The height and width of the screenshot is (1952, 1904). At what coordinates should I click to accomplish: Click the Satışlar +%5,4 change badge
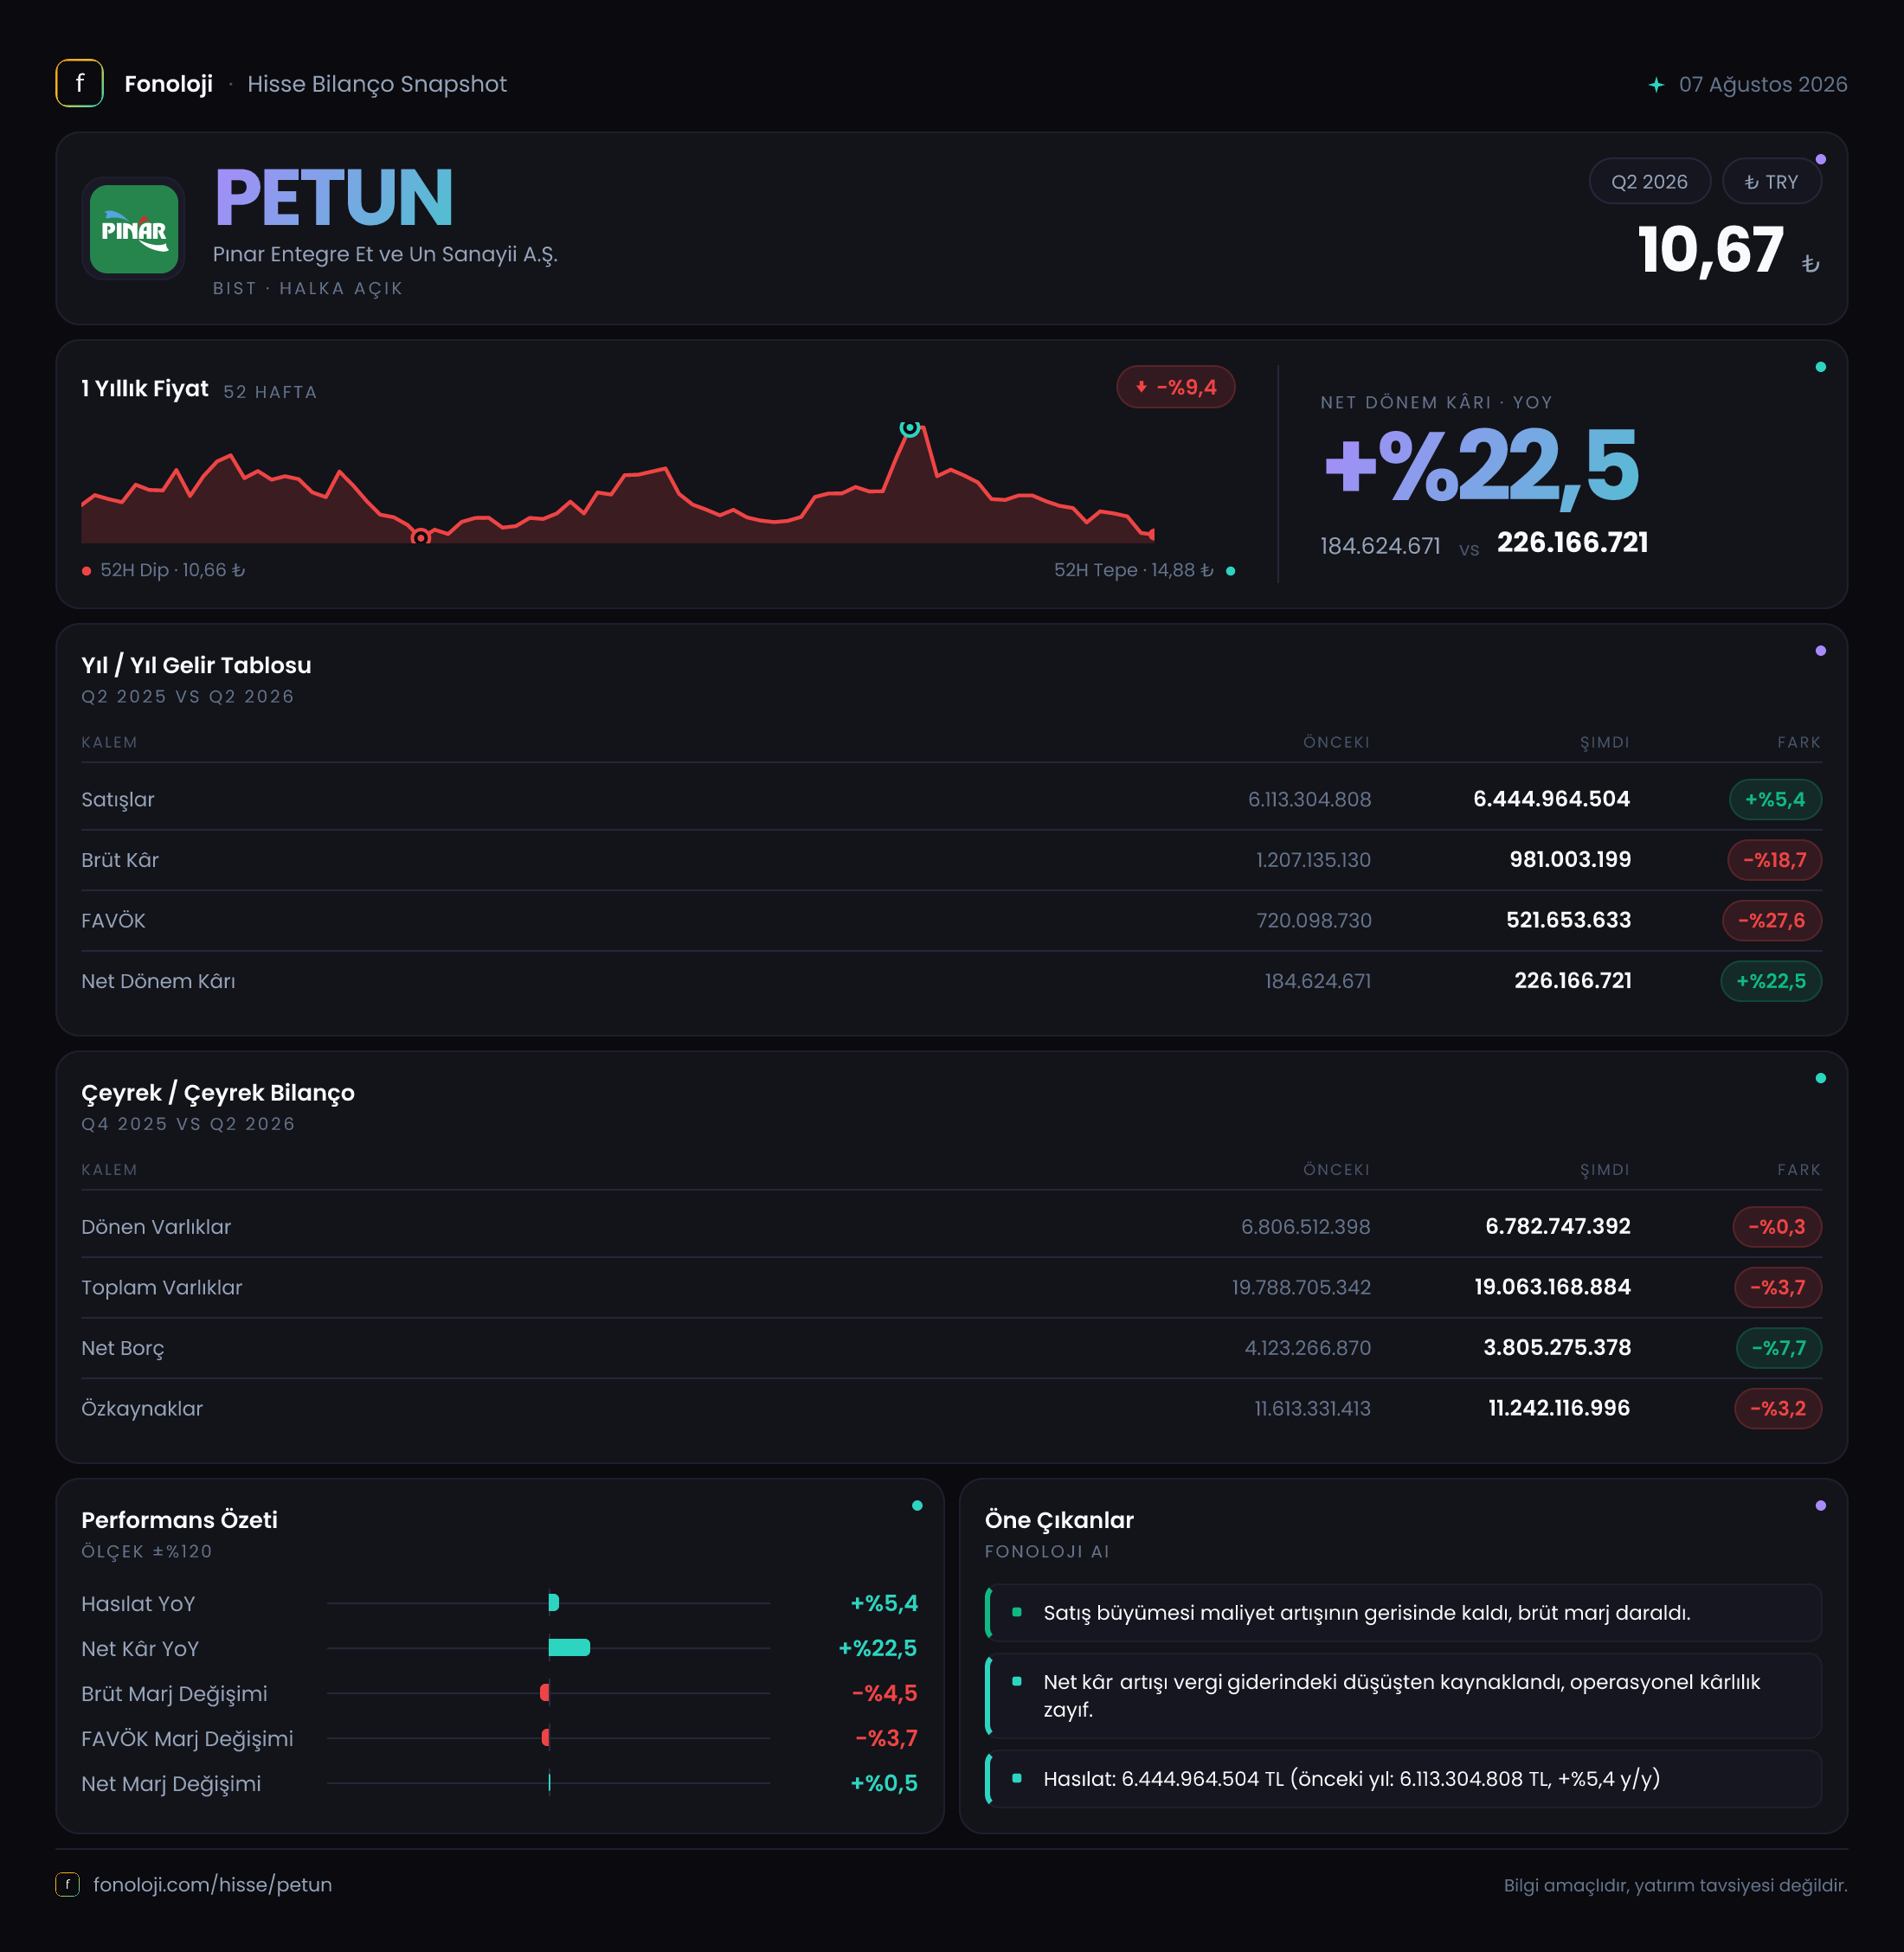click(1775, 799)
